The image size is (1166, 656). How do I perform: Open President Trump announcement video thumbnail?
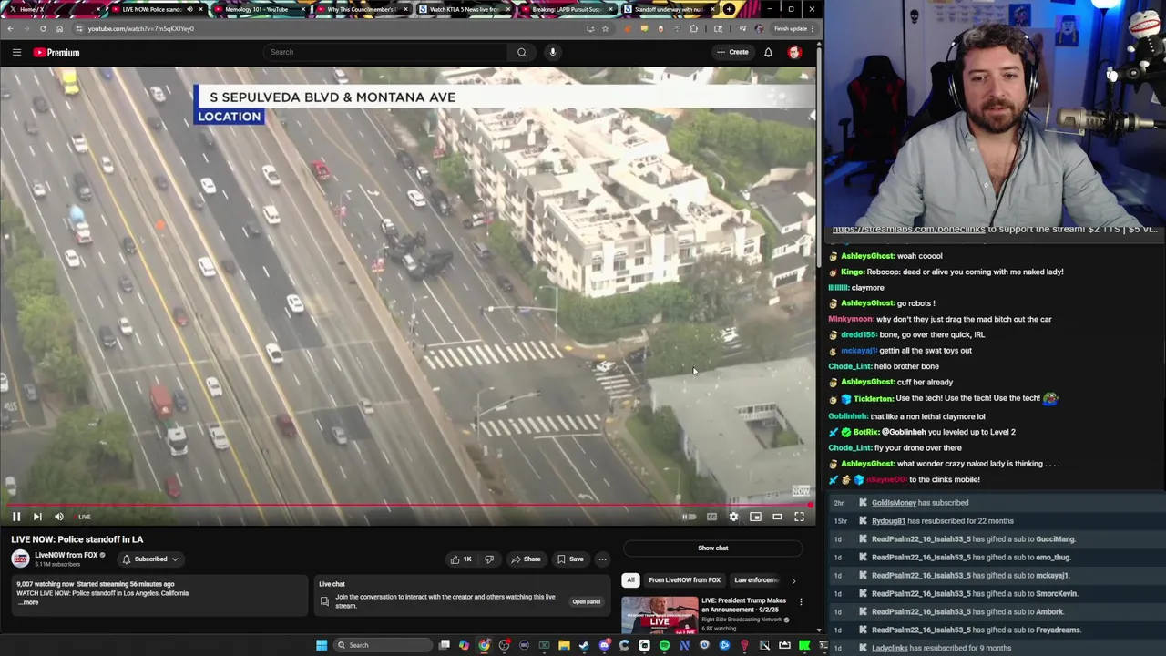click(x=660, y=614)
